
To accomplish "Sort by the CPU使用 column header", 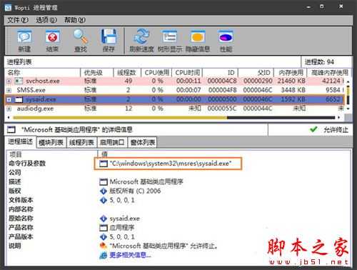I will [x=156, y=73].
